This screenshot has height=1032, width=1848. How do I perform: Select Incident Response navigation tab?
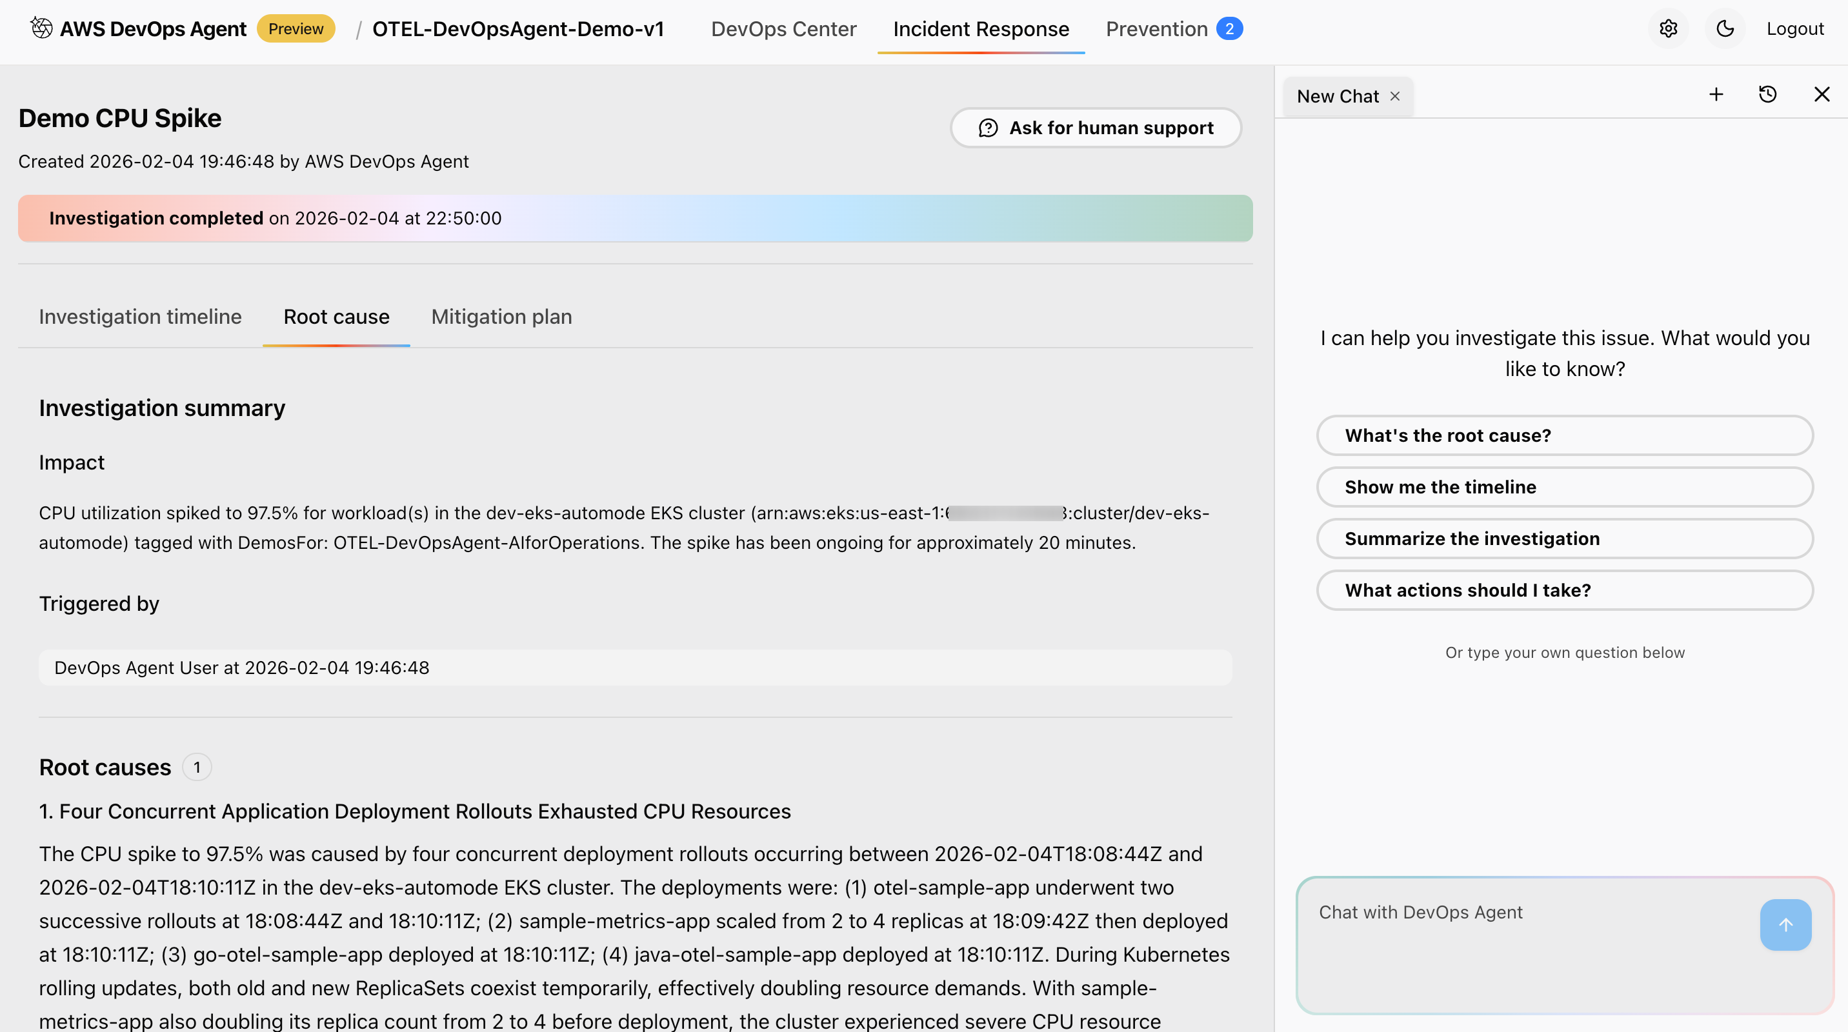pyautogui.click(x=980, y=28)
